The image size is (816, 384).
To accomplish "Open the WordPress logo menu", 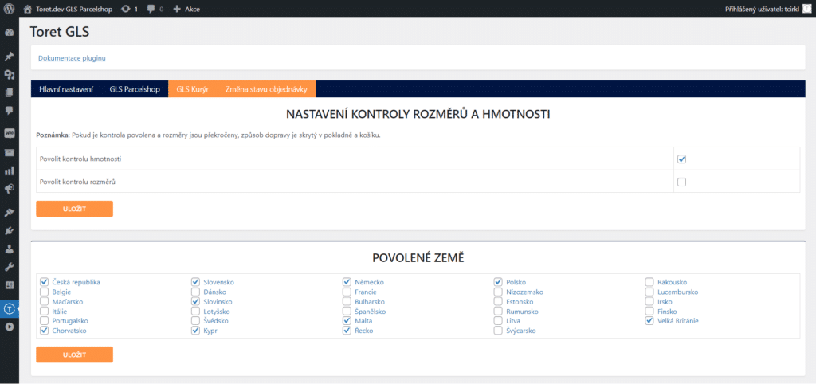I will pyautogui.click(x=9, y=9).
